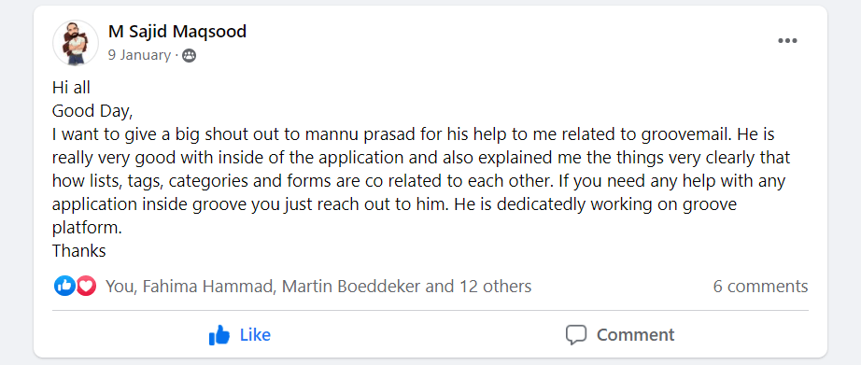The height and width of the screenshot is (365, 861).
Task: Click M Sajid Maqsood's profile picture
Action: coord(76,43)
